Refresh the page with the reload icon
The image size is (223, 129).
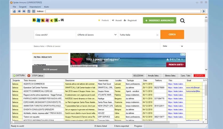pos(29,11)
